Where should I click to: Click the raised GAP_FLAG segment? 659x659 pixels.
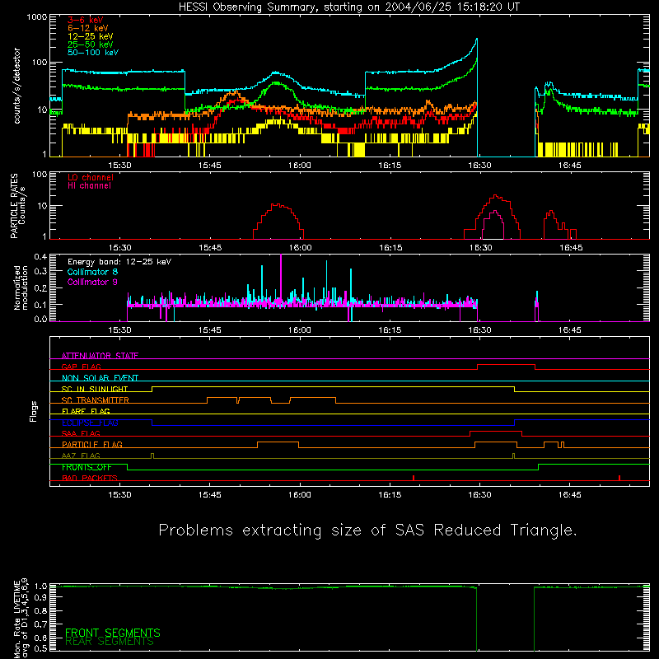(506, 366)
